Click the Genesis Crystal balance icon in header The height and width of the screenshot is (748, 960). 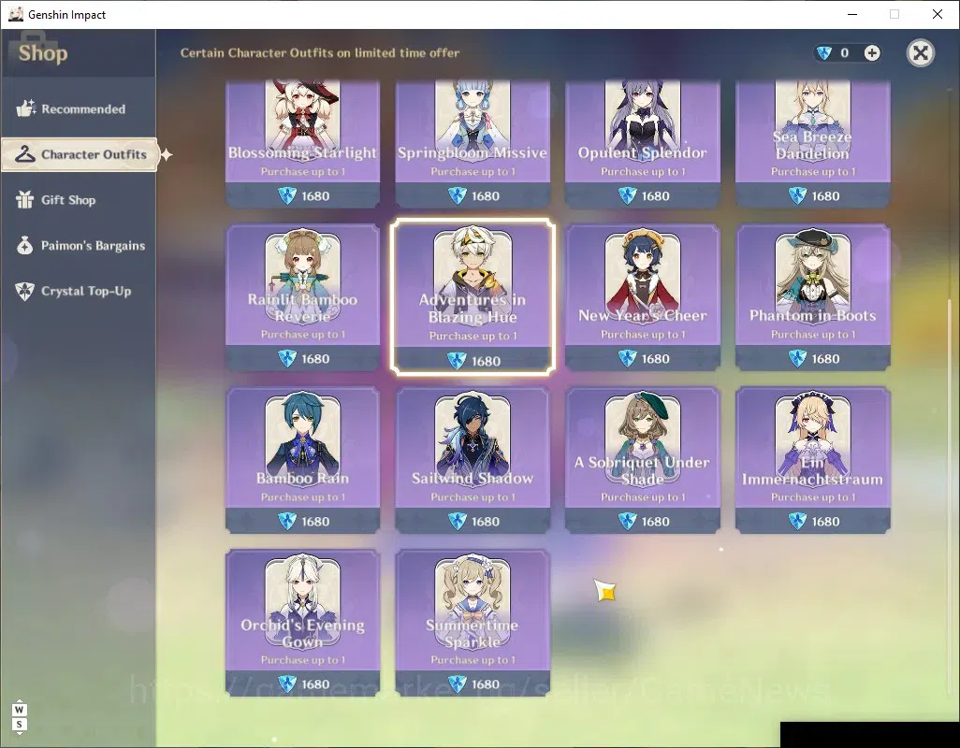coord(824,53)
